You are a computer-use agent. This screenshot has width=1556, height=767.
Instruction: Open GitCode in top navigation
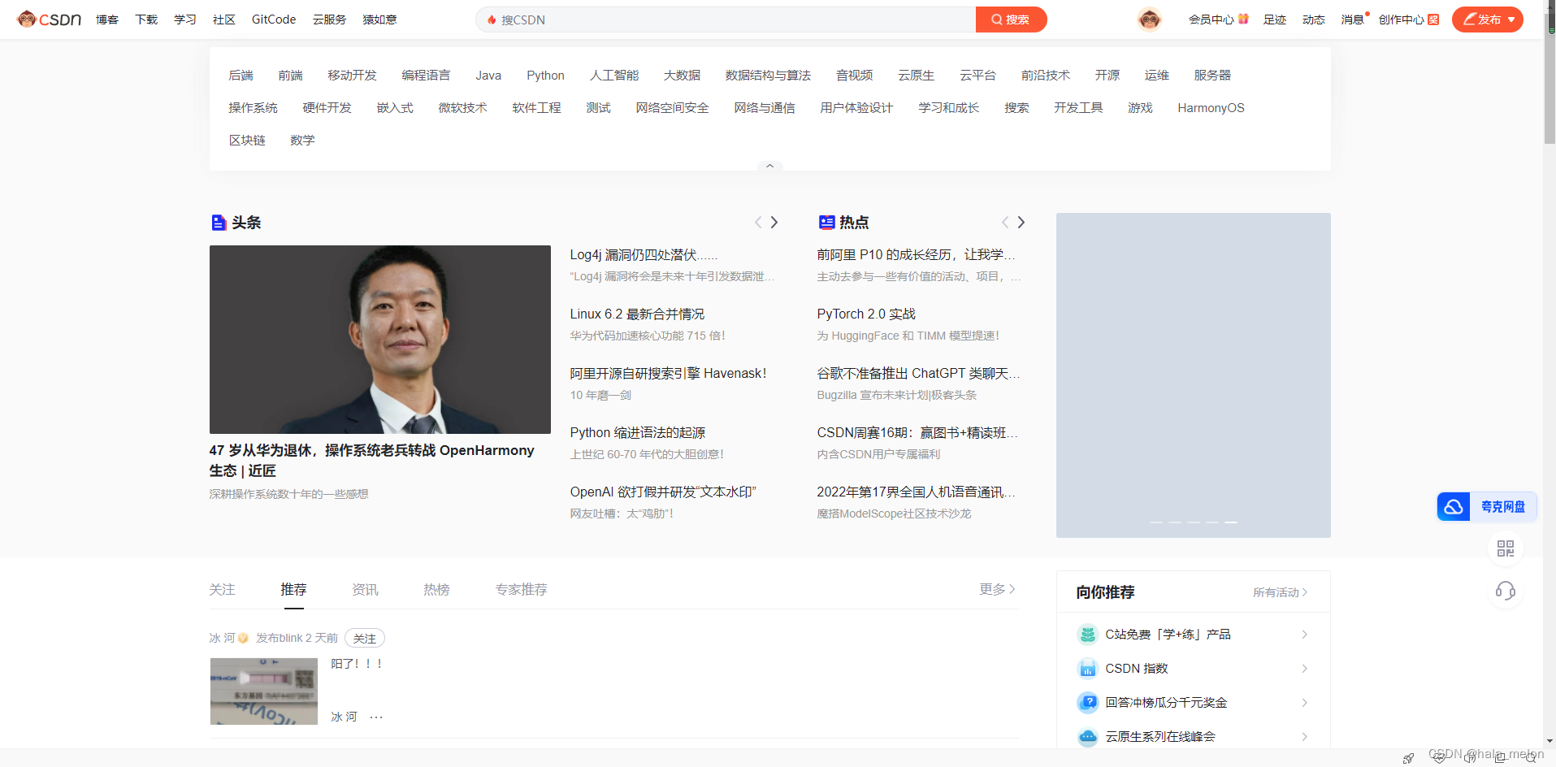pyautogui.click(x=274, y=19)
